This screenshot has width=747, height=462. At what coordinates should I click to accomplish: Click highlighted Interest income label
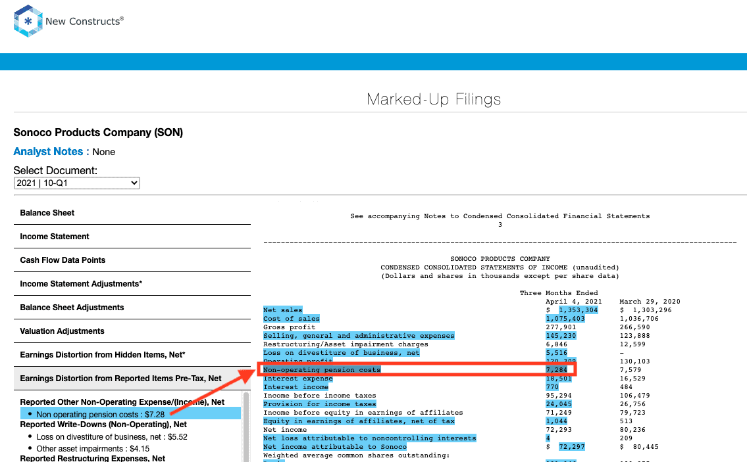296,387
